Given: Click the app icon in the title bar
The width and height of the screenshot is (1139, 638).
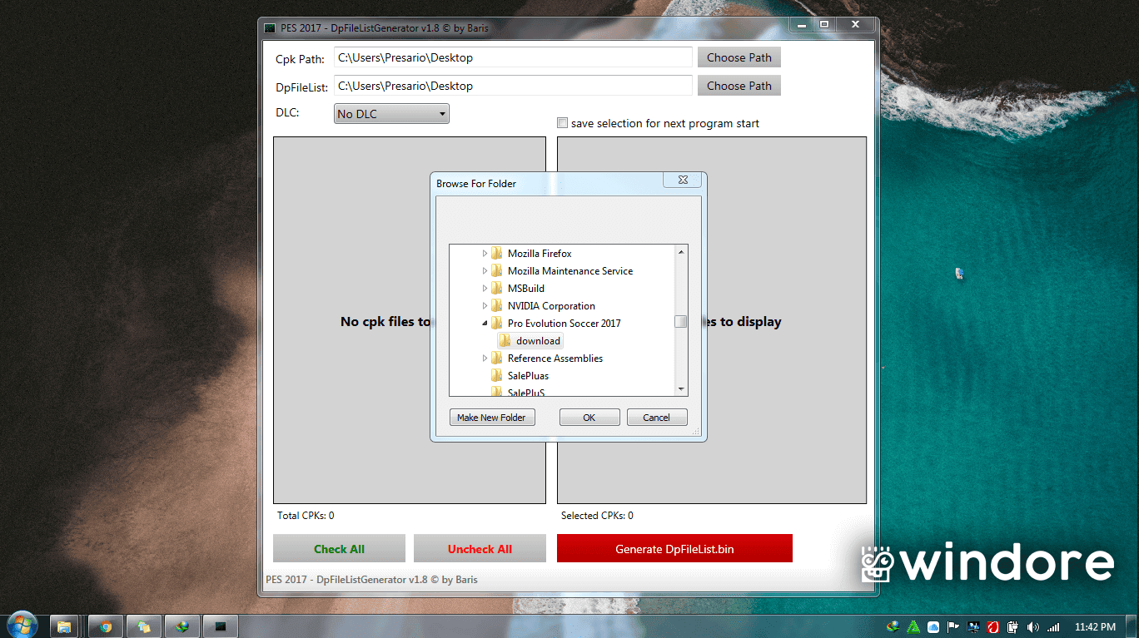Looking at the screenshot, I should tap(270, 27).
